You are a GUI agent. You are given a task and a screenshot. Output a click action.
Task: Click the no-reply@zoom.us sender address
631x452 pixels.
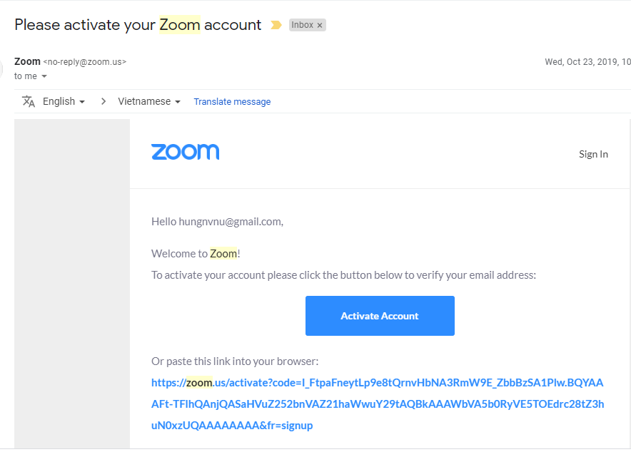click(x=85, y=62)
